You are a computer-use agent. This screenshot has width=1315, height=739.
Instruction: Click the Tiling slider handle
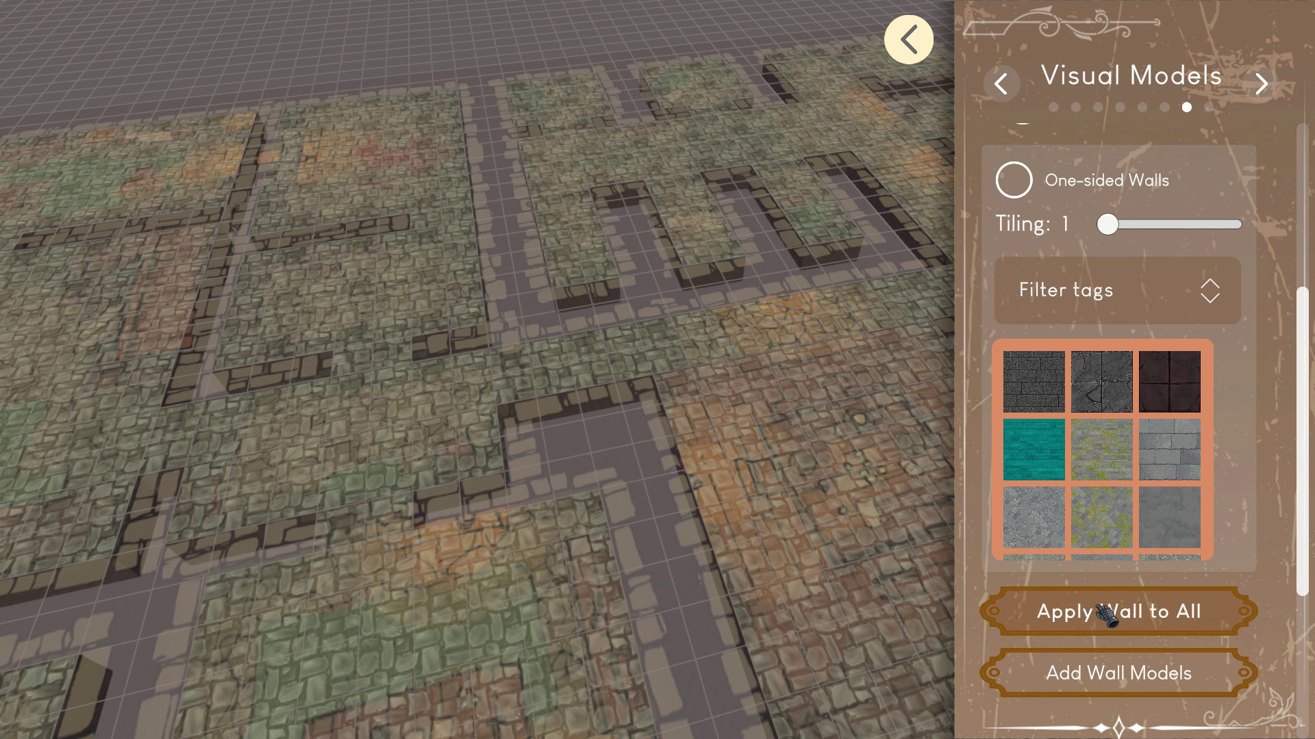(1107, 224)
